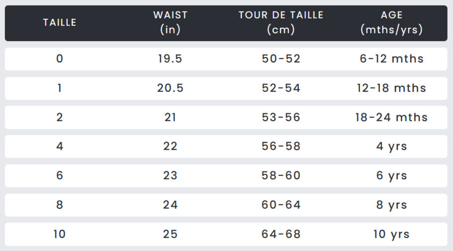Click the 18-24 mths age cell
The height and width of the screenshot is (251, 453).
(x=391, y=117)
